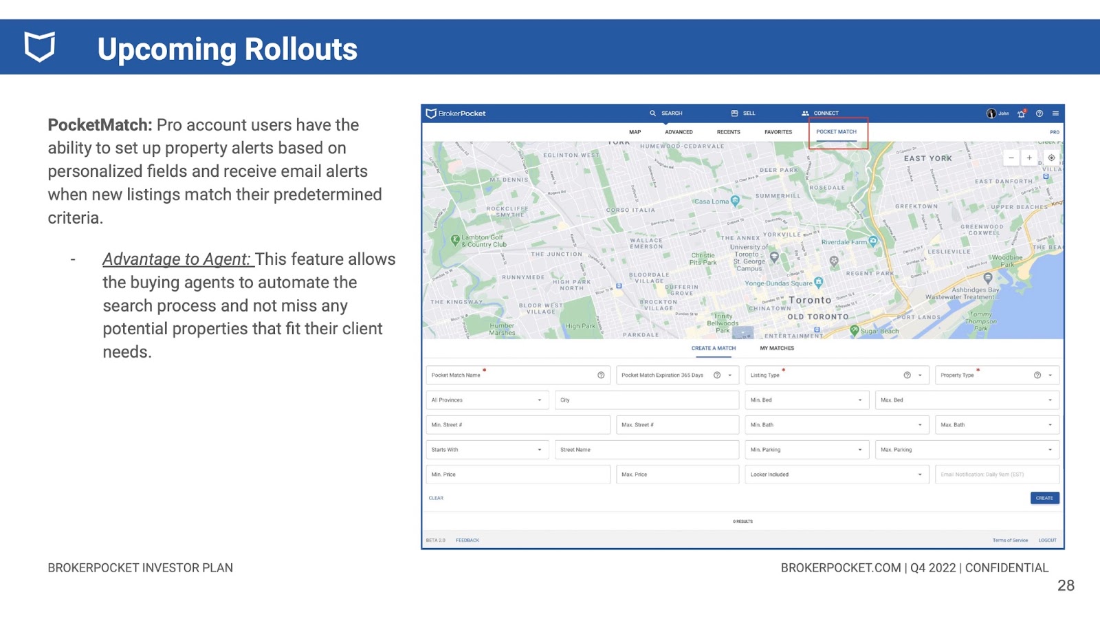1100x619 pixels.
Task: Open the Sell section in the header
Action: point(743,113)
